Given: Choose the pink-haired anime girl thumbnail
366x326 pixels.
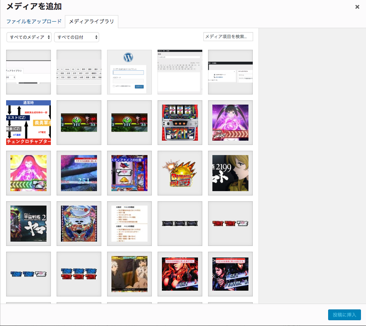Looking at the screenshot, I should [28, 173].
